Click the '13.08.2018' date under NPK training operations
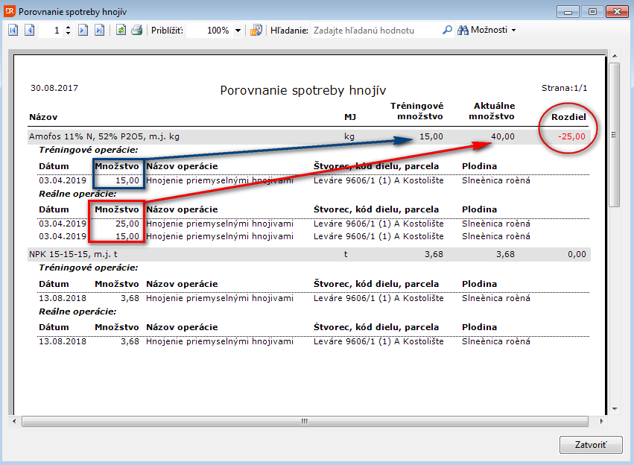 click(x=63, y=298)
